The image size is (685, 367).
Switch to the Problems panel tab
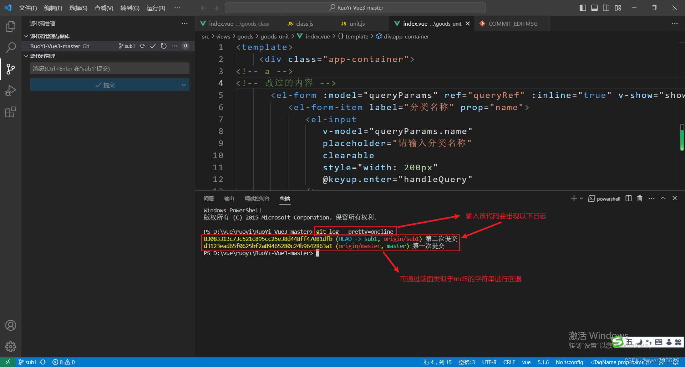[x=208, y=198]
